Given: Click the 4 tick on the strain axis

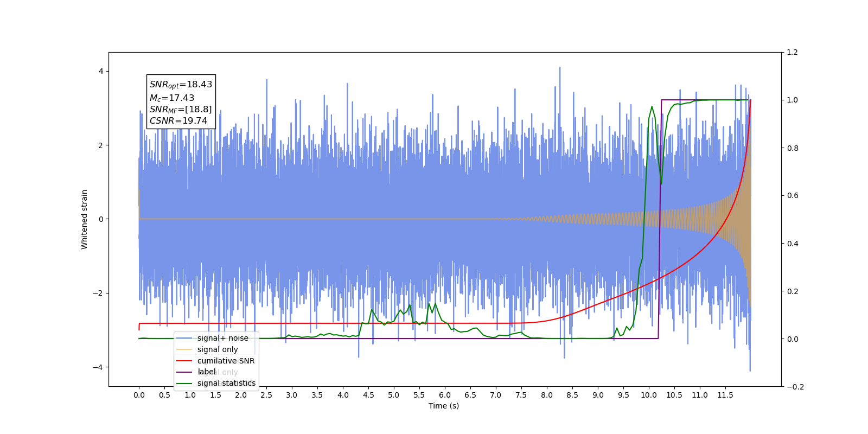Looking at the screenshot, I should tap(101, 72).
